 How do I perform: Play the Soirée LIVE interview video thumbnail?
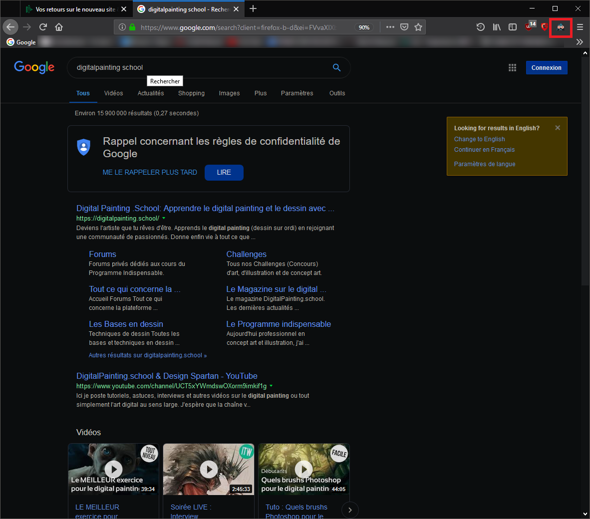click(209, 469)
